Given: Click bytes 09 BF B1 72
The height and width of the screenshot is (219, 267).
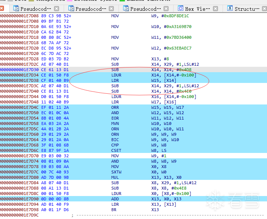Looking at the screenshot, I should point(55,21).
